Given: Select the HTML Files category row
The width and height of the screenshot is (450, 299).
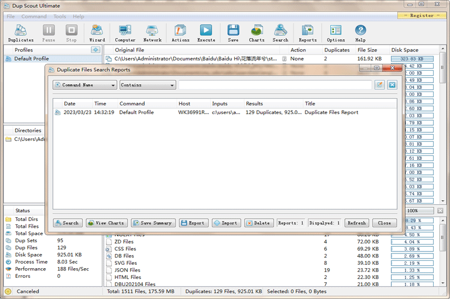Looking at the screenshot, I should [x=271, y=277].
